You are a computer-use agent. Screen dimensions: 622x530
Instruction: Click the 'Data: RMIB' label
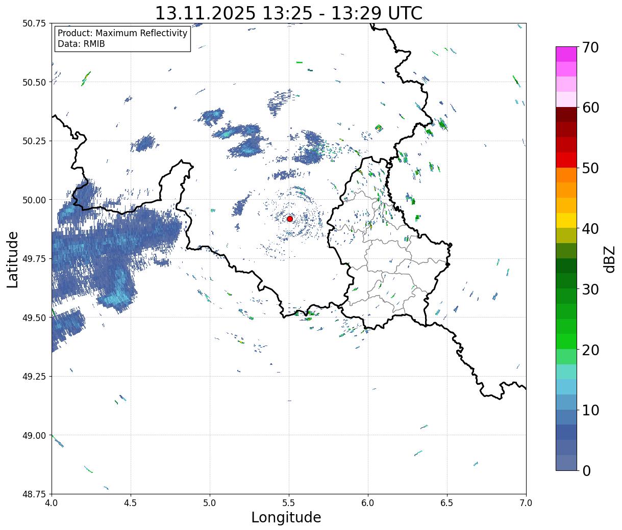point(81,44)
